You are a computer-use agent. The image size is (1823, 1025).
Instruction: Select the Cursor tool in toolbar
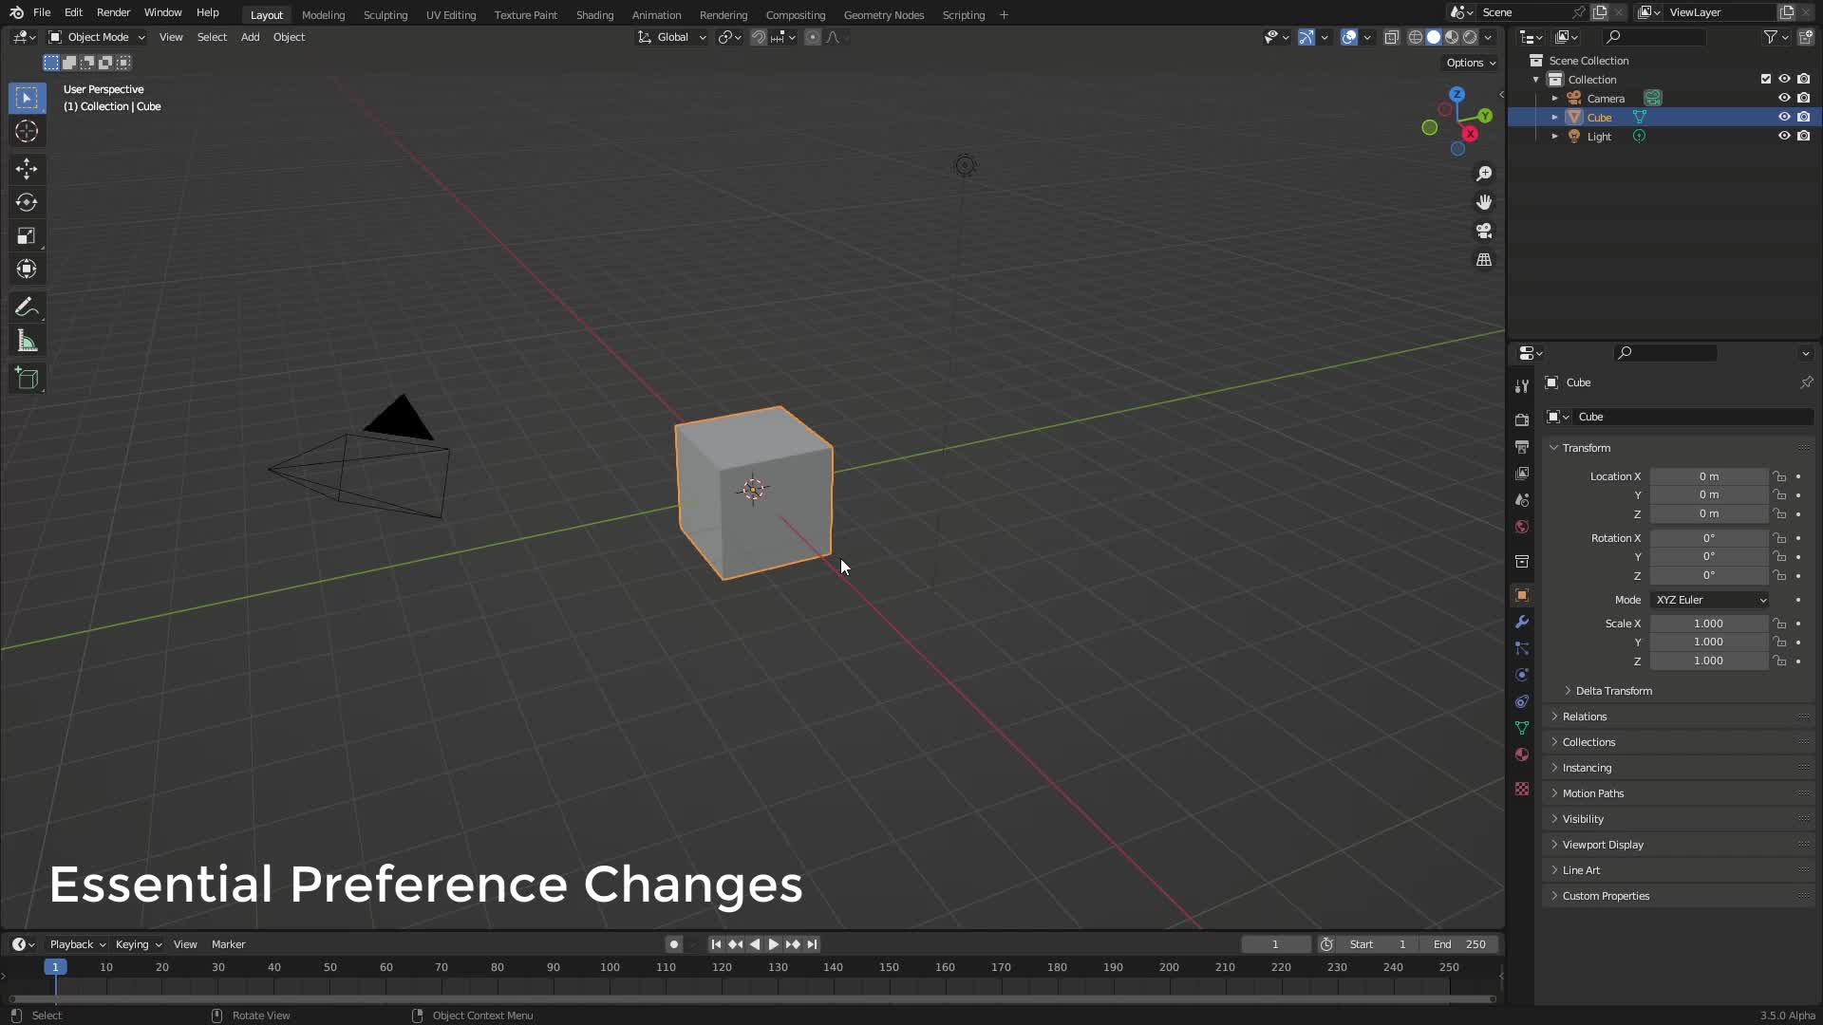point(27,131)
